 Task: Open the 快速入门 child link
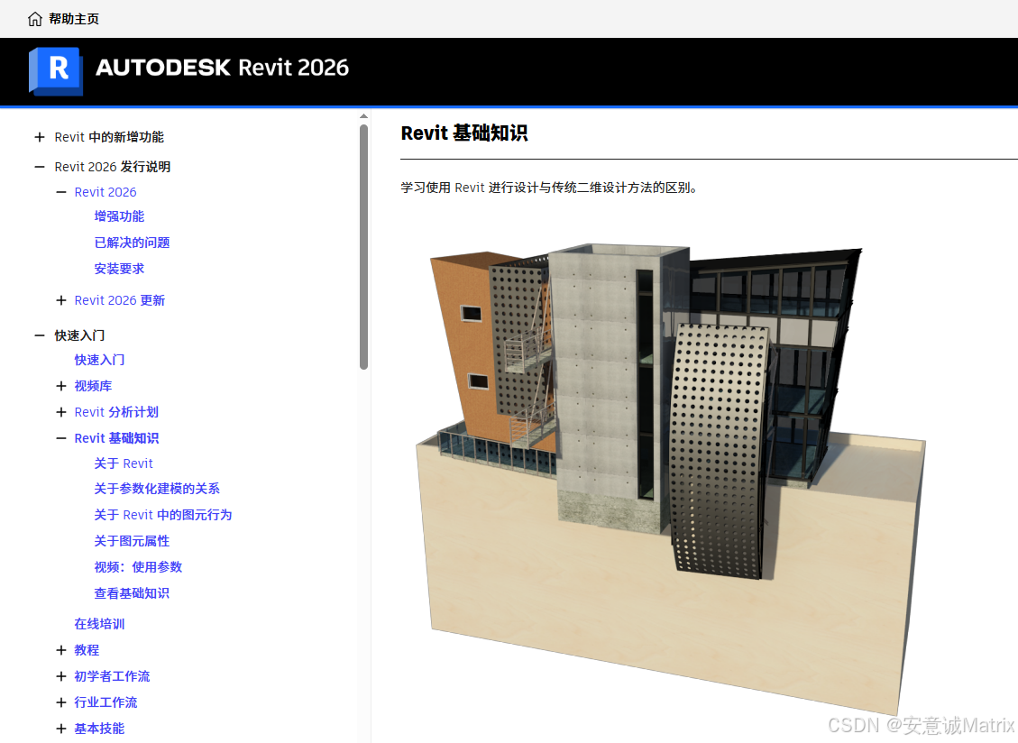point(99,360)
